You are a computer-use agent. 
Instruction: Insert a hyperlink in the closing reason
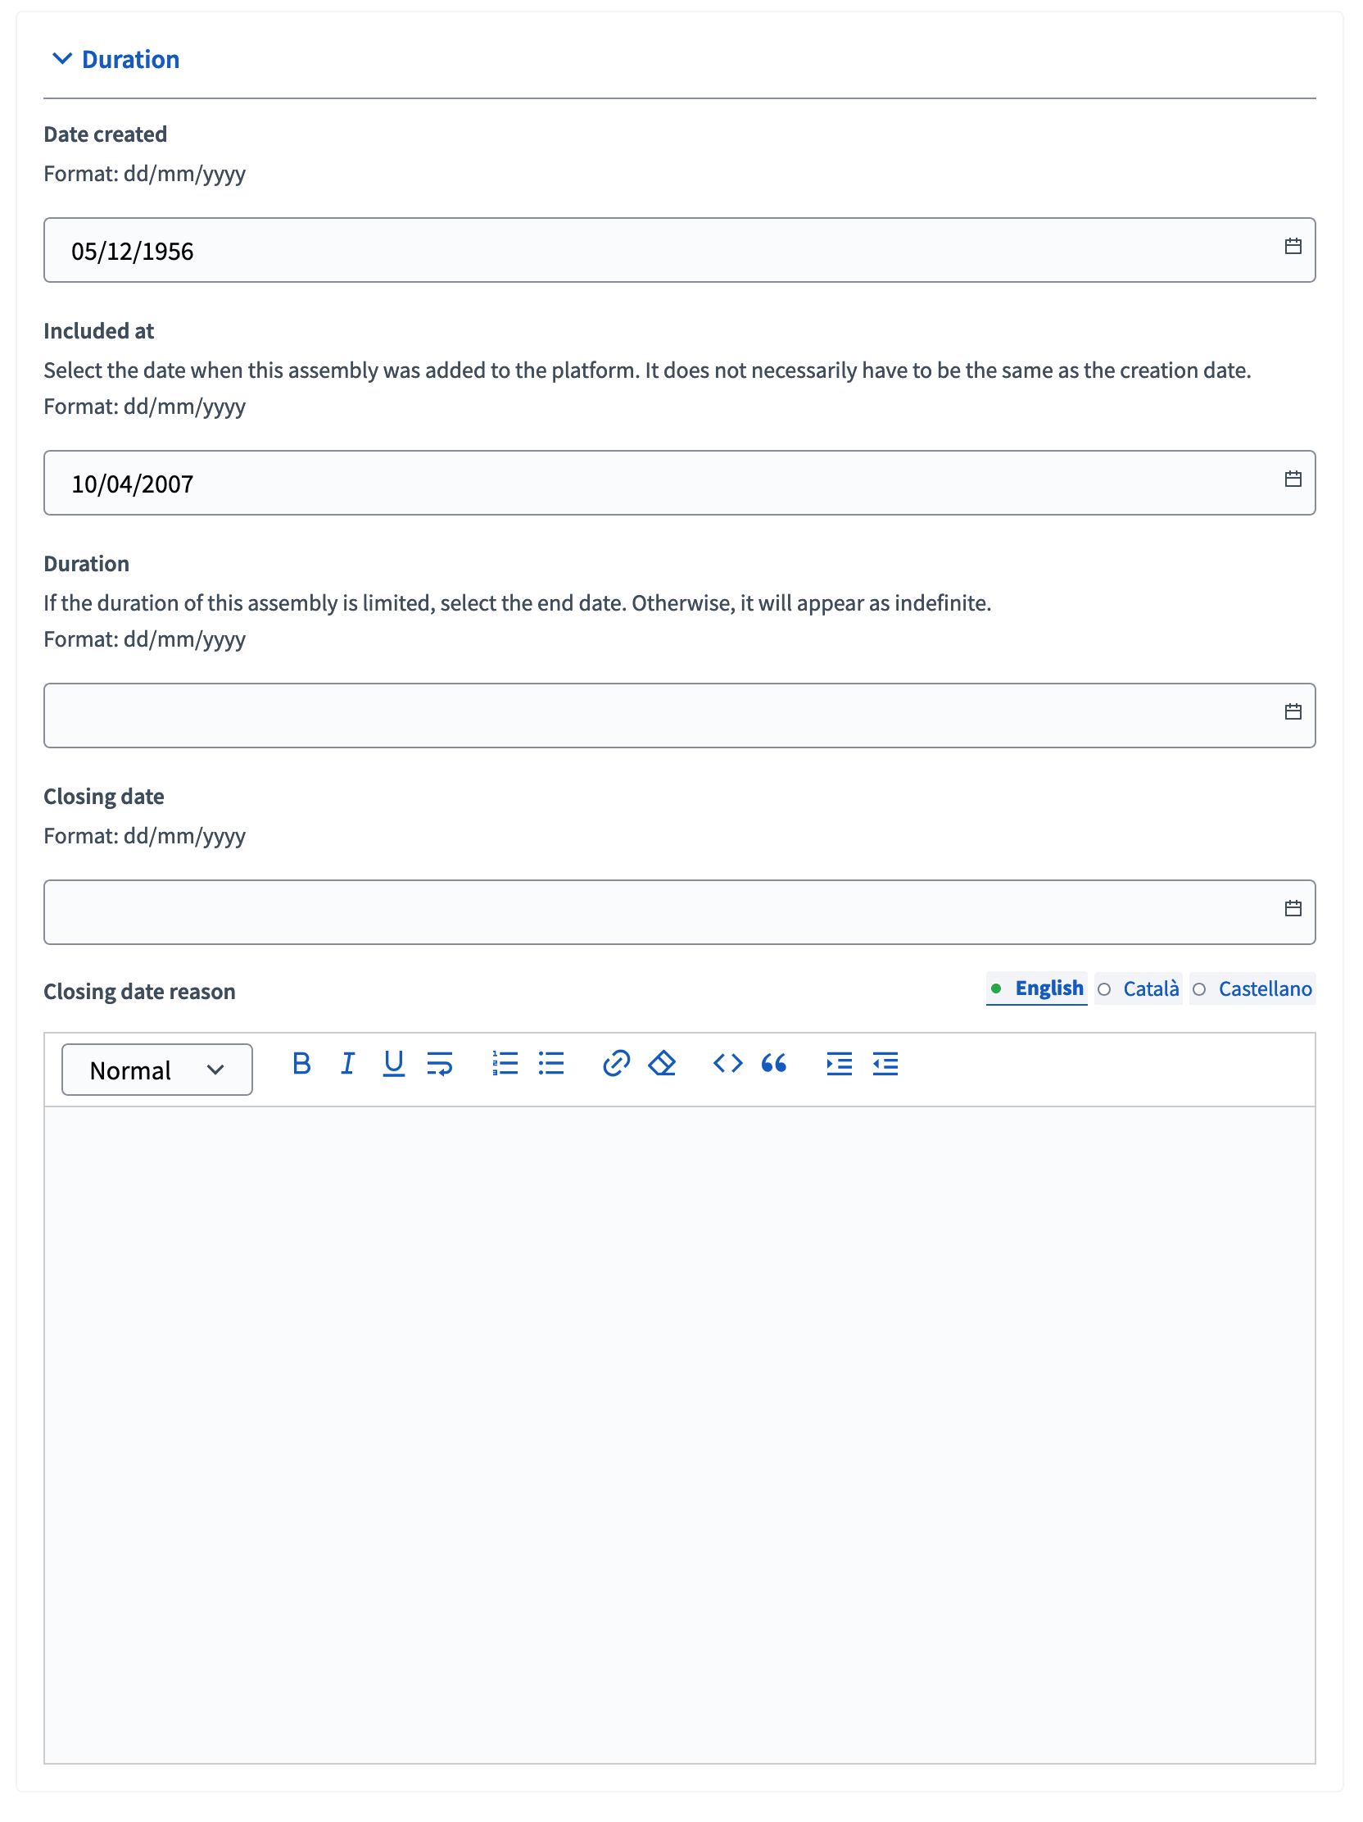(x=616, y=1063)
